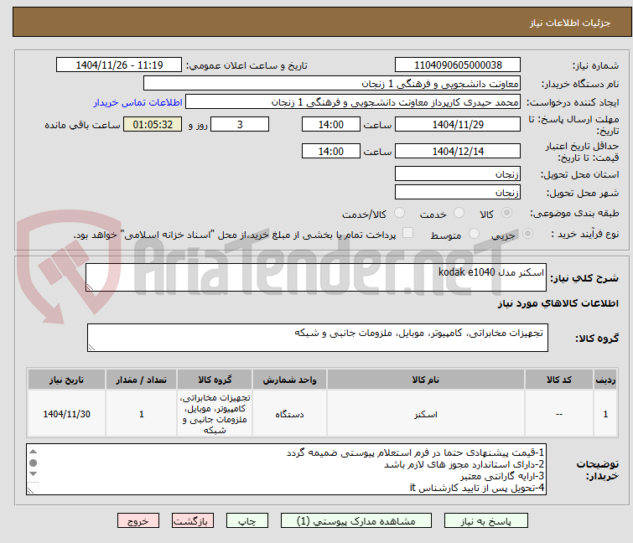Click the استان محل تحویل field
Image resolution: width=633 pixels, height=543 pixels.
click(x=458, y=173)
